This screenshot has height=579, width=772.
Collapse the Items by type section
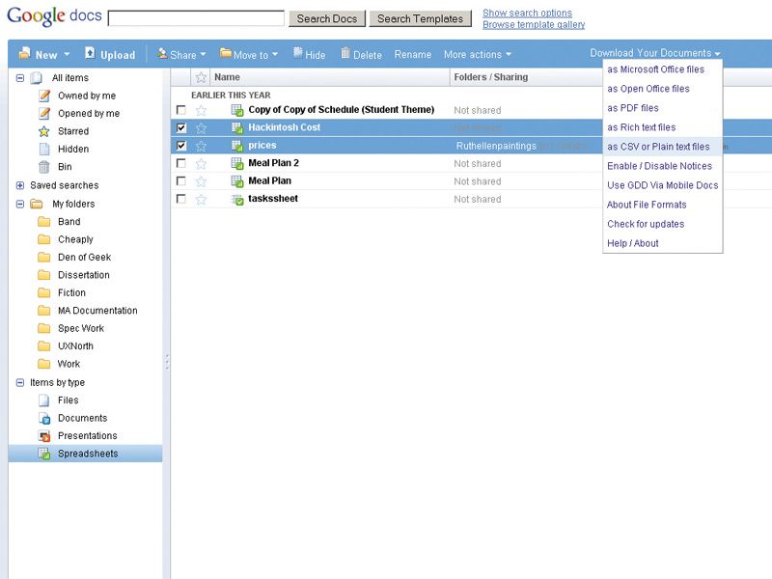[20, 382]
